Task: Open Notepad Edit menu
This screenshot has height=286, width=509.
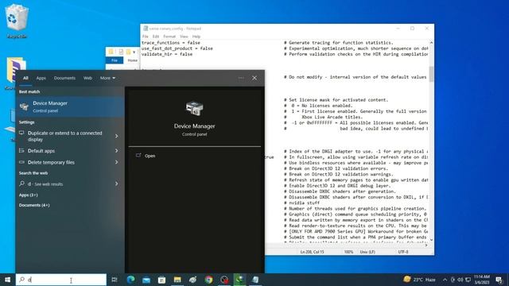Action: pos(156,37)
